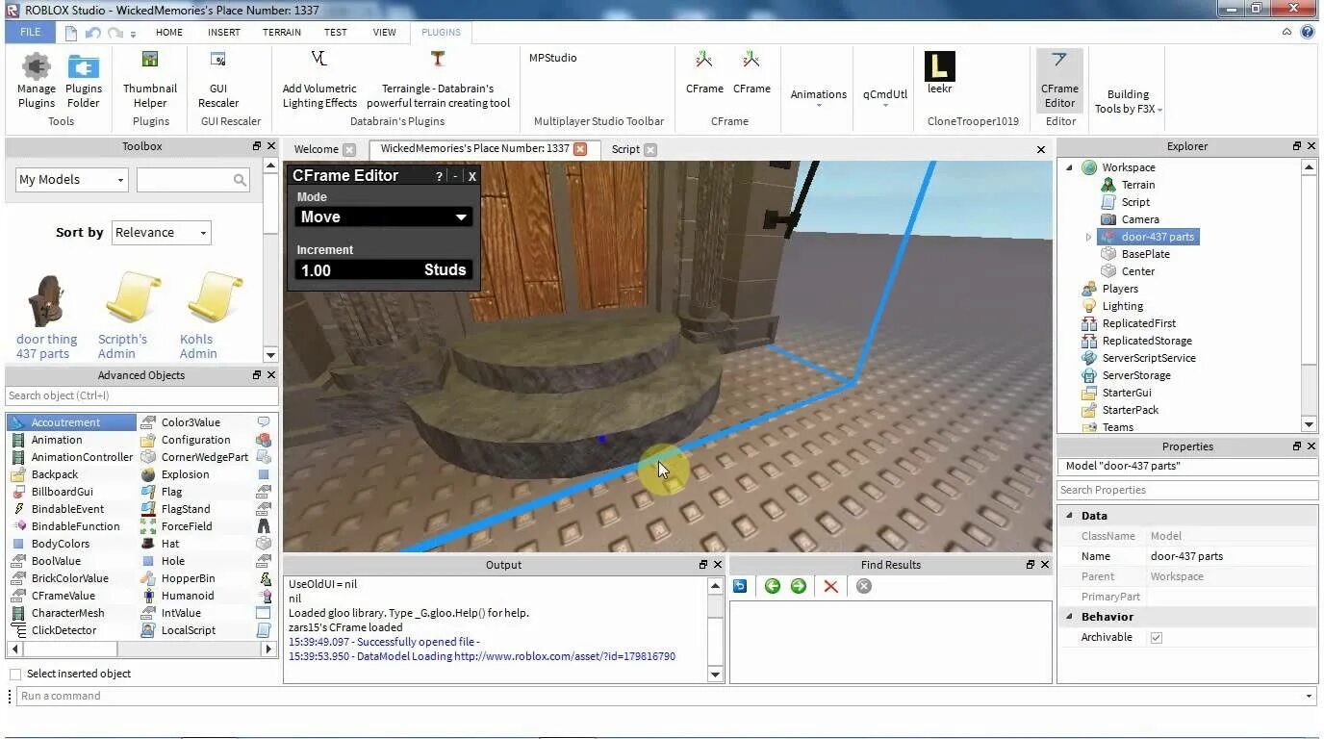Close the CFrame Editor panel
Screen dimensions: 1324x739
pyautogui.click(x=471, y=176)
